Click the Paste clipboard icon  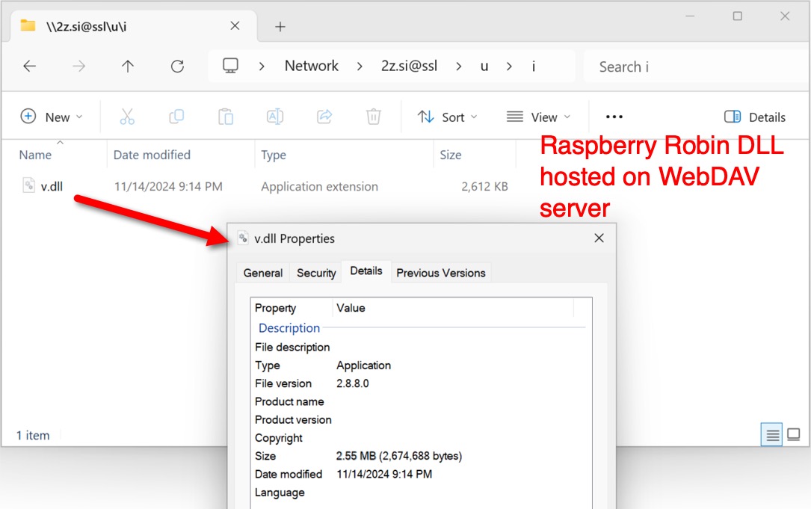click(x=226, y=117)
